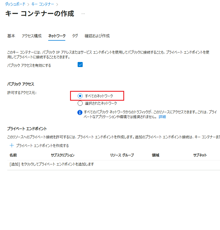The width and height of the screenshot is (220, 230).
Task: Go to the タグ tab
Action: click(x=75, y=36)
